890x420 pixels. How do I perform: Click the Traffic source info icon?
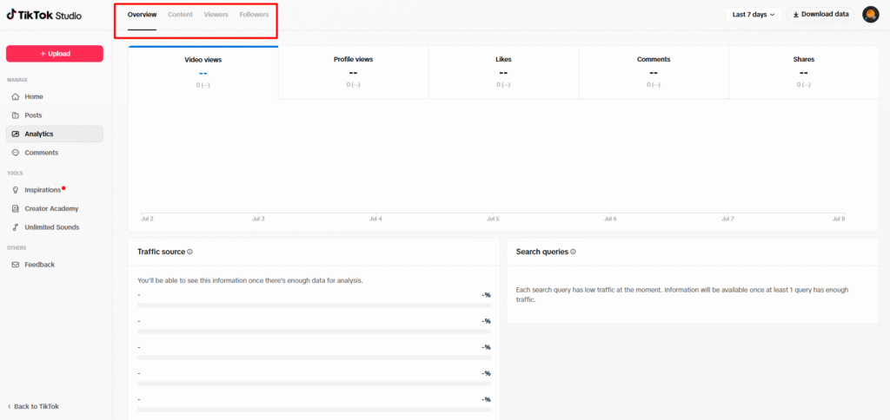tap(189, 252)
